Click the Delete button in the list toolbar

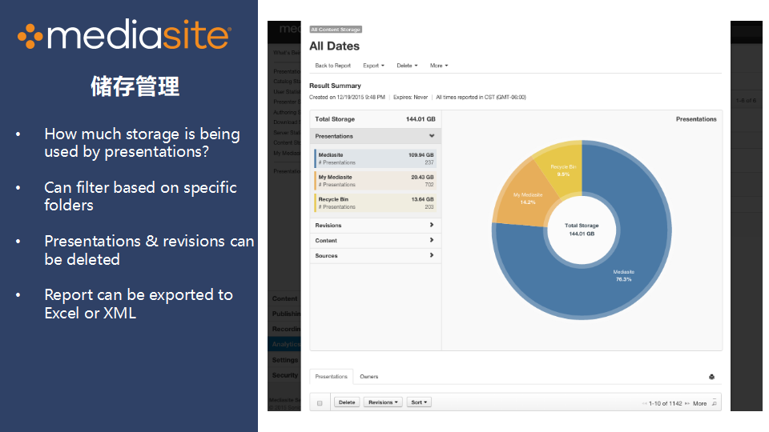pos(347,402)
